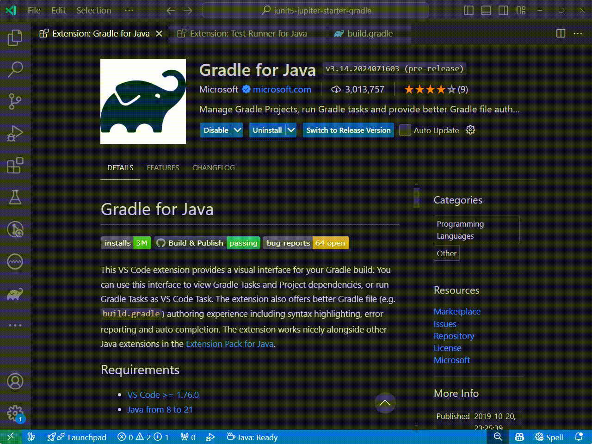Screen dimensions: 592x444
Task: Click the errors and warnings status indicator
Action: click(143, 437)
